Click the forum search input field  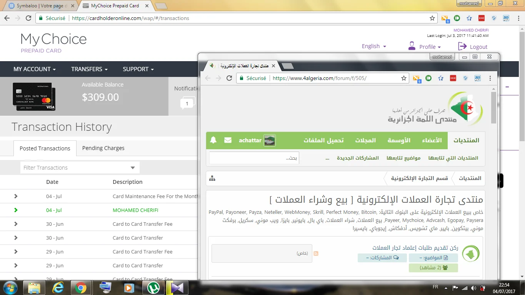[254, 158]
